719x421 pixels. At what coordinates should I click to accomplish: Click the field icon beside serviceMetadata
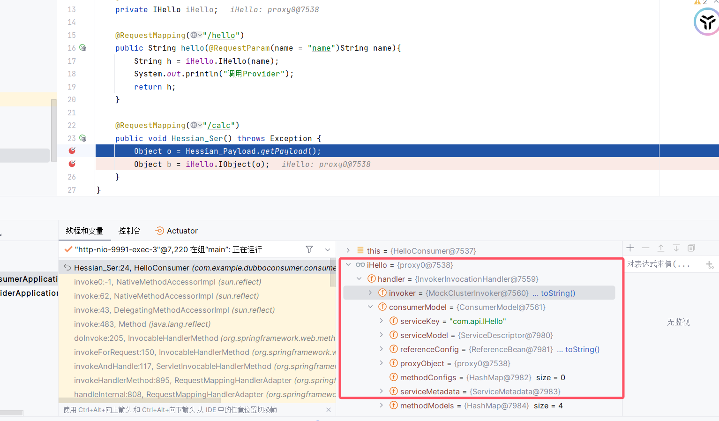tap(394, 391)
